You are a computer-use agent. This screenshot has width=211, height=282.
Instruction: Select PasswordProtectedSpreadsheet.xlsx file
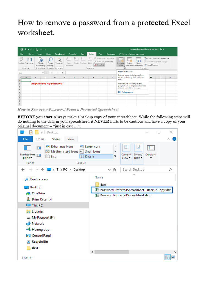tap(122, 195)
